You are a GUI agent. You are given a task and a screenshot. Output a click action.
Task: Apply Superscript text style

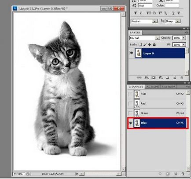160,13
